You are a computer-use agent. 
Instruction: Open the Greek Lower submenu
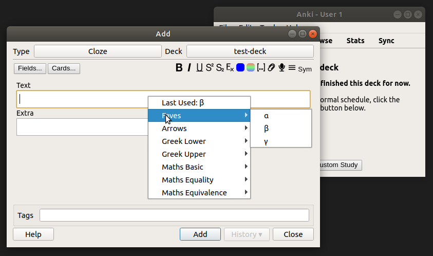point(199,141)
